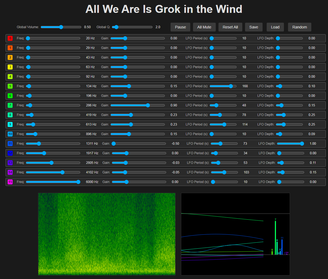Image resolution: width=328 pixels, height=279 pixels.
Task: Click the tall green bar 7 in level meter
Action: tap(275, 238)
